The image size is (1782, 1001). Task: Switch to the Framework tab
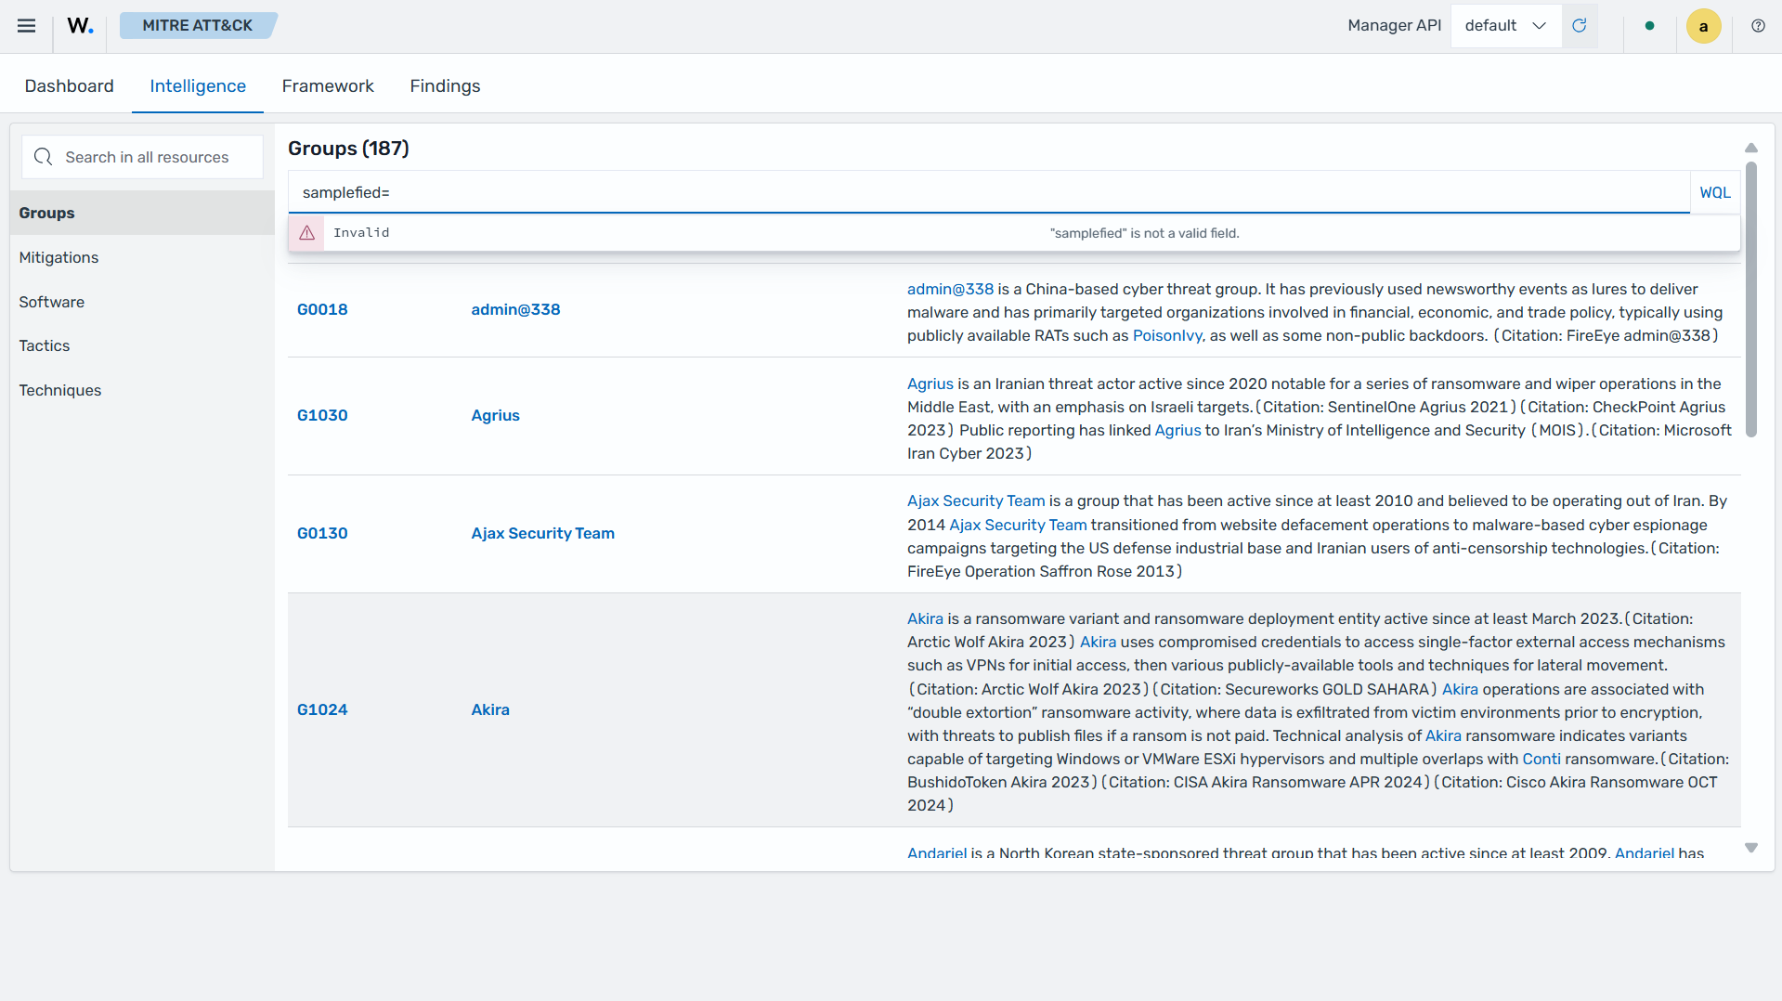pyautogui.click(x=328, y=86)
